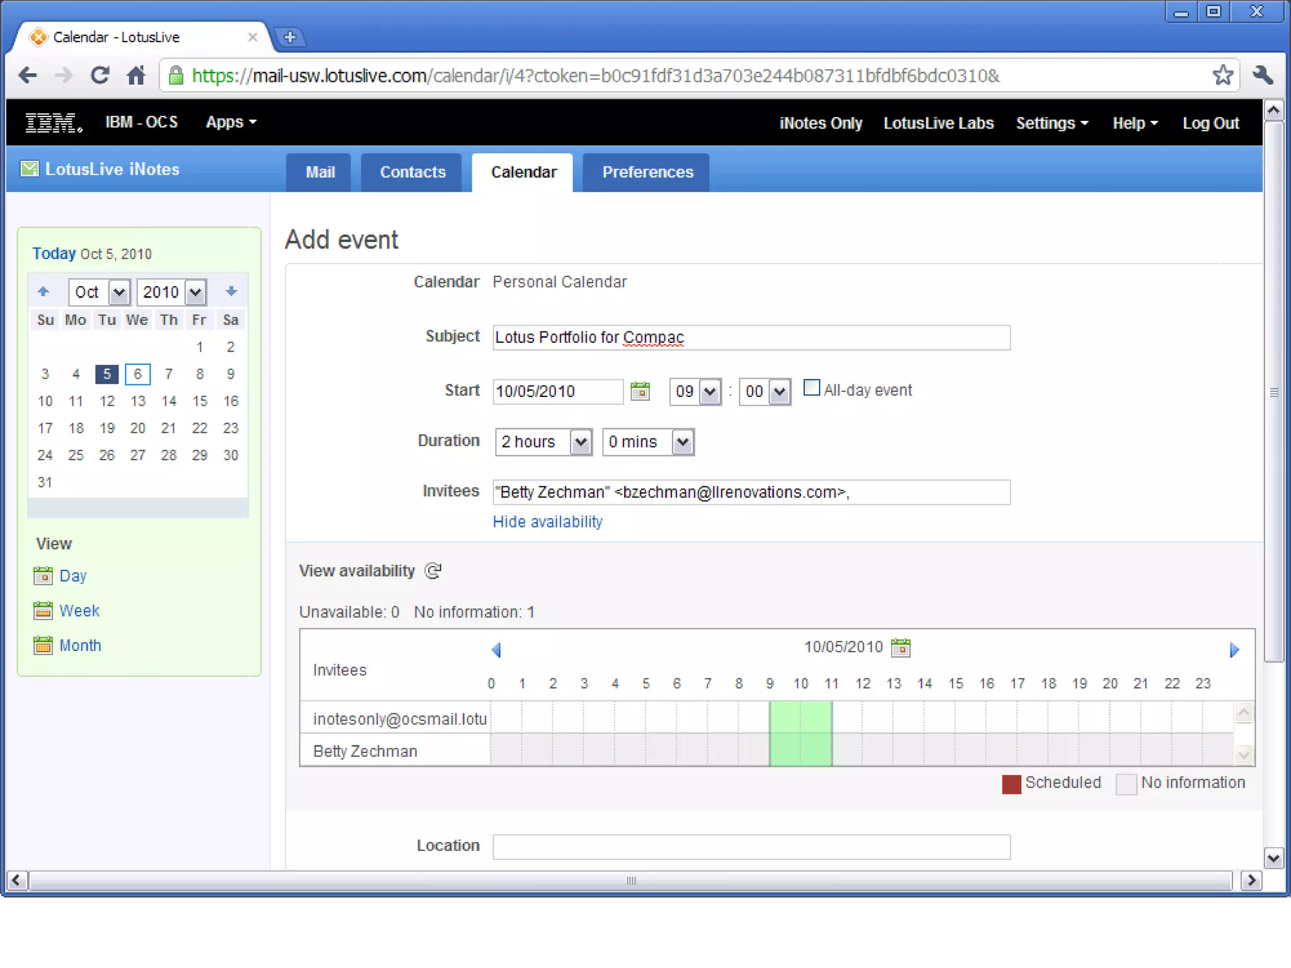Image resolution: width=1291 pixels, height=968 pixels.
Task: Bookmark page with the star icon
Action: click(1222, 76)
